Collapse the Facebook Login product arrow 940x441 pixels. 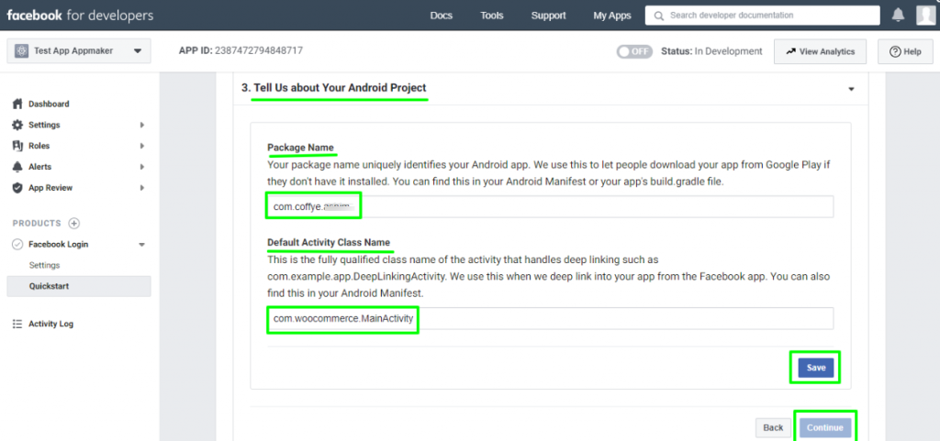(x=142, y=244)
